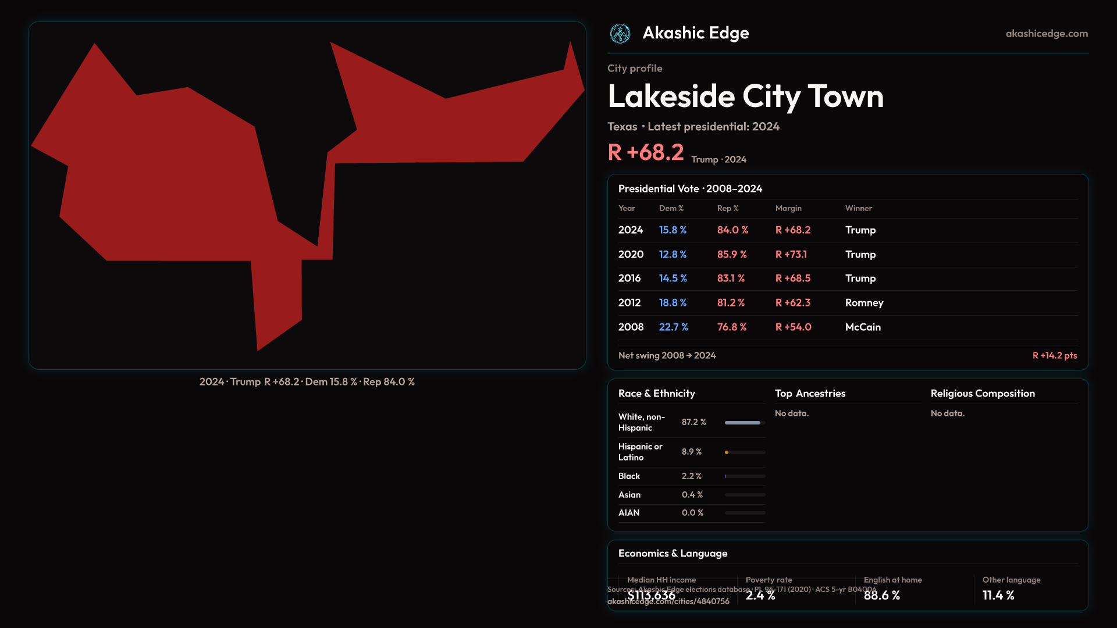Click the Top Ancestries section heading

(810, 394)
